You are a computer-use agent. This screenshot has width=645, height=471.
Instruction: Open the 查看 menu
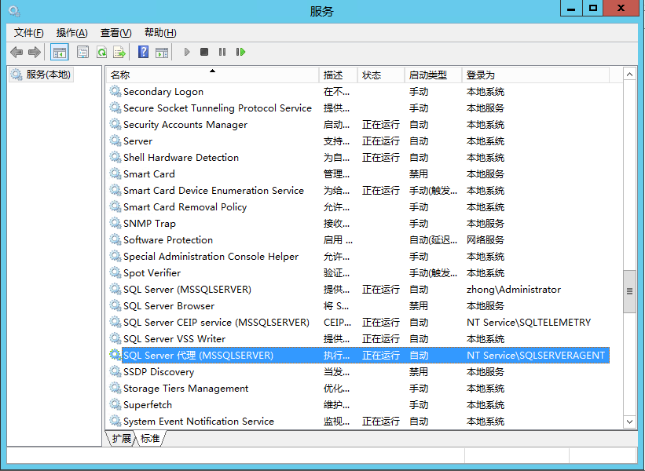[115, 33]
